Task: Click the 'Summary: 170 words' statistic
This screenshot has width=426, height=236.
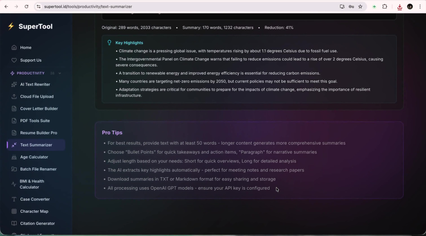Action: (218, 28)
